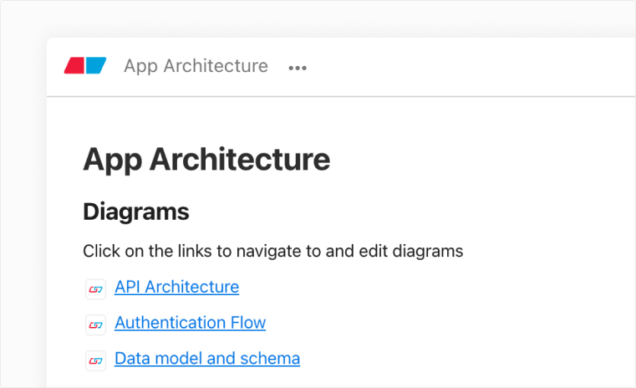636x388 pixels.
Task: Select the Diagrams section heading
Action: point(136,212)
